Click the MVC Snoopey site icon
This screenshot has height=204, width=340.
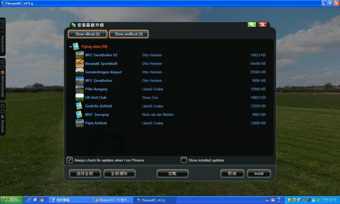tap(79, 114)
